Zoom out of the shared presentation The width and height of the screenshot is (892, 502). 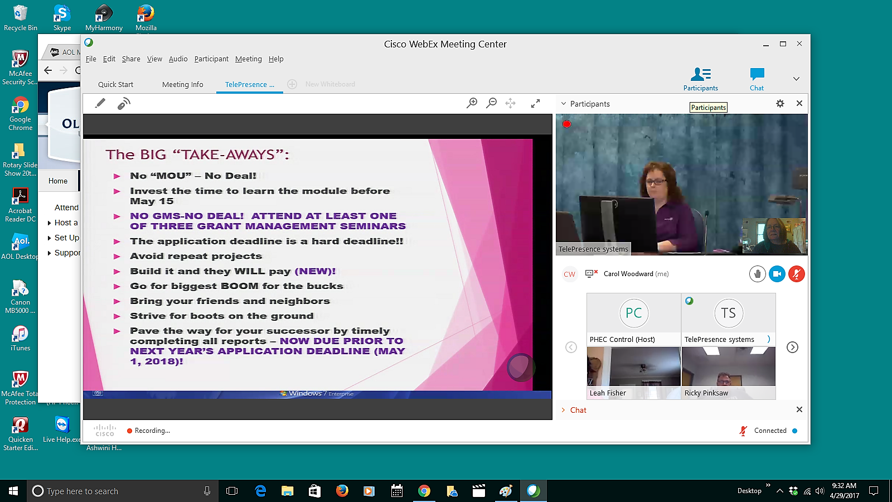point(491,103)
